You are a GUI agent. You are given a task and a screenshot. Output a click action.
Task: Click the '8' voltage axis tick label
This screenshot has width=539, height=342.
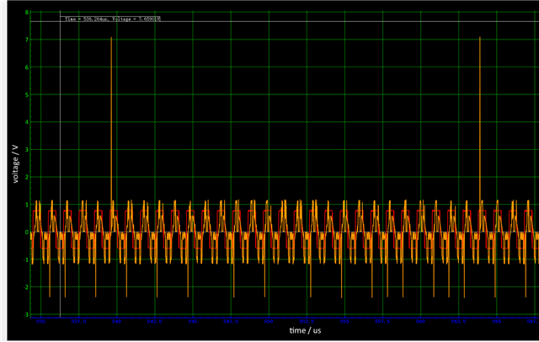[x=27, y=13]
